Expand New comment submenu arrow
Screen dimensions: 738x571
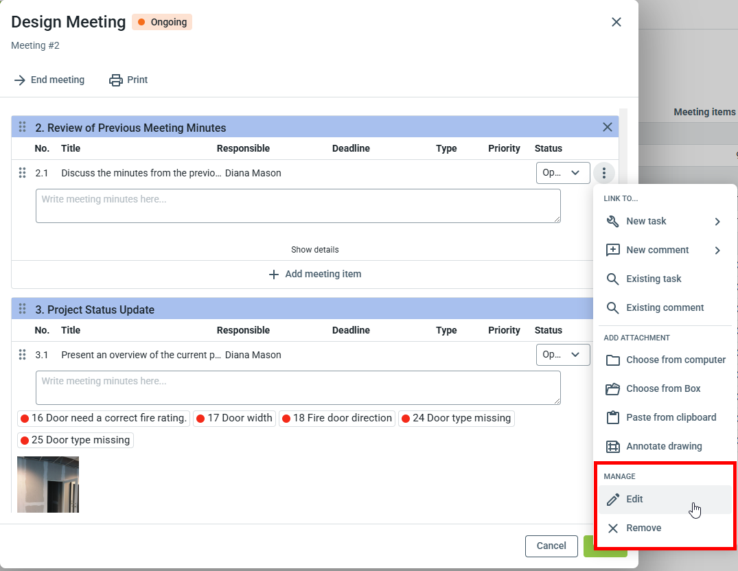[717, 250]
